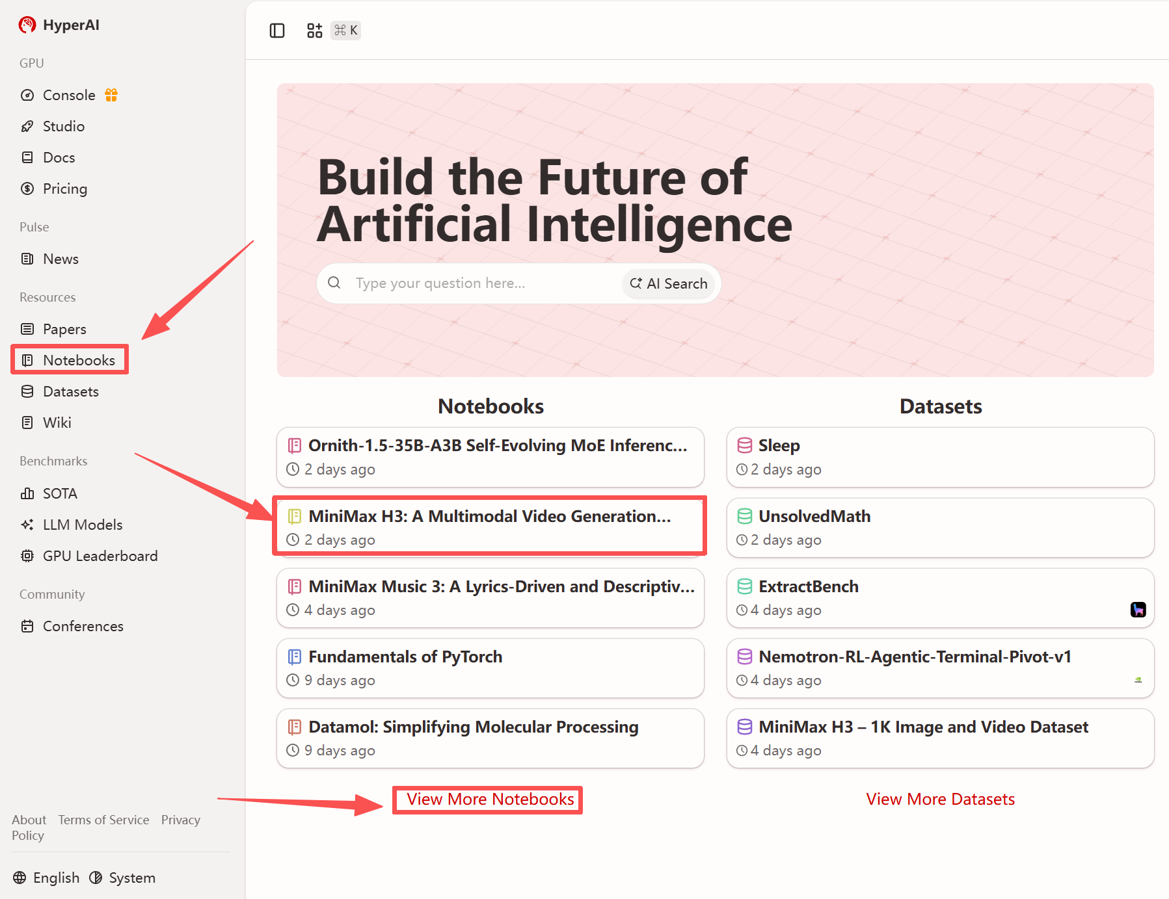This screenshot has width=1169, height=899.
Task: Toggle the sidebar panel icon
Action: 277,31
